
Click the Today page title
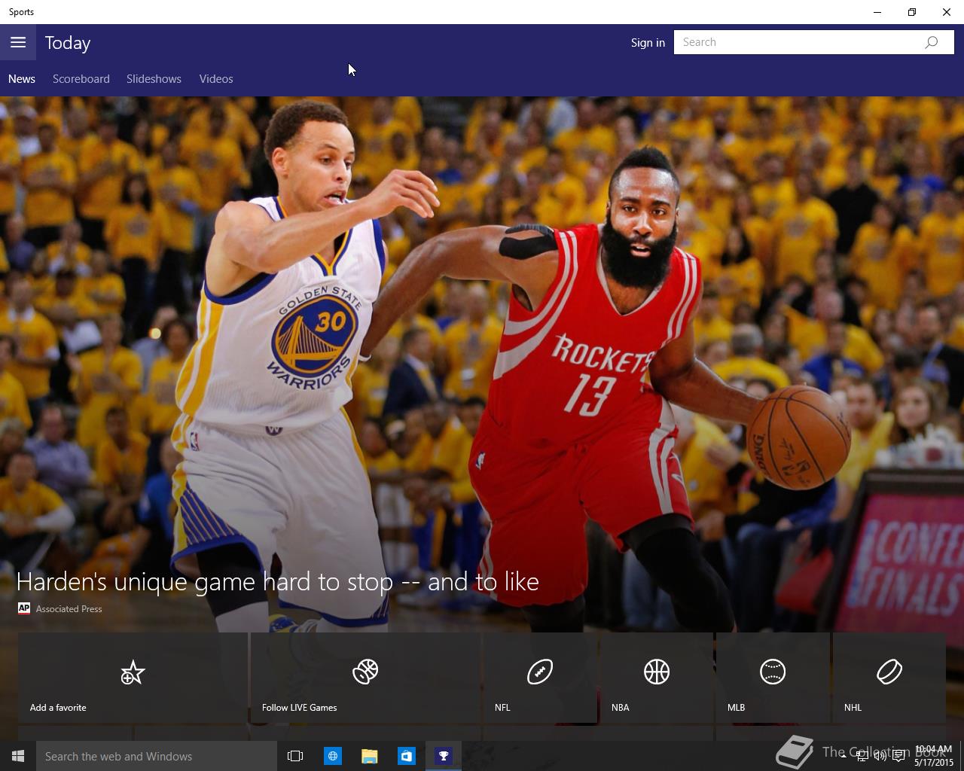68,43
